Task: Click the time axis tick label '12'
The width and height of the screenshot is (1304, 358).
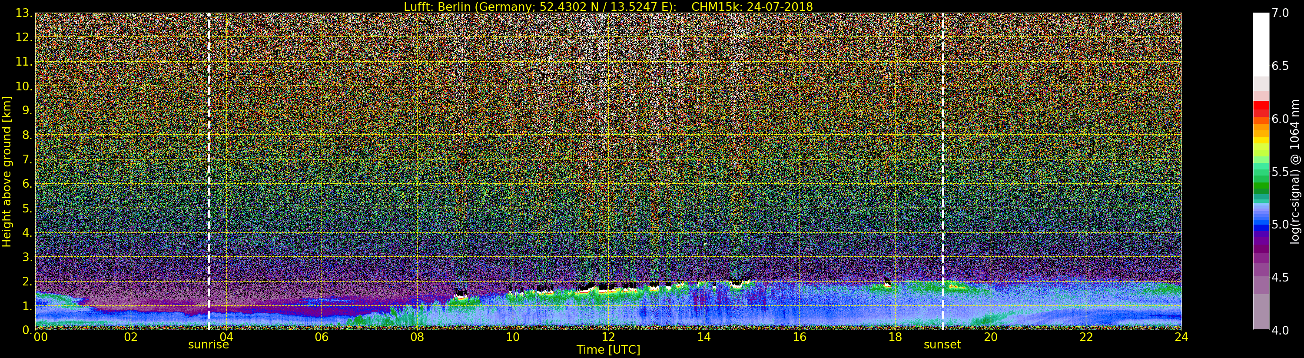Action: pos(608,337)
